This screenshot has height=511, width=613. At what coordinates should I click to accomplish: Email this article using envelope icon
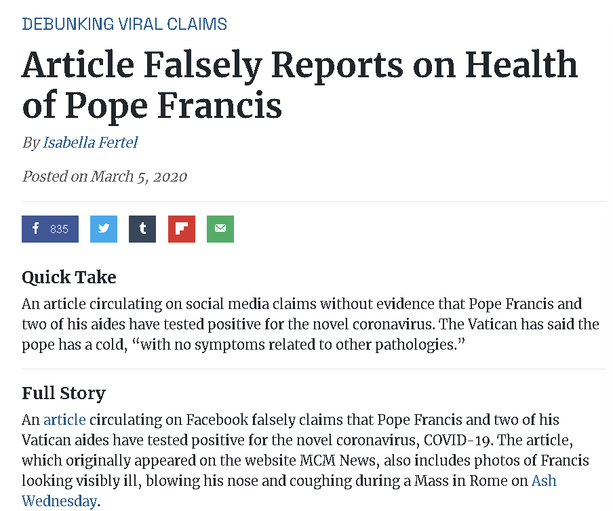coord(220,229)
